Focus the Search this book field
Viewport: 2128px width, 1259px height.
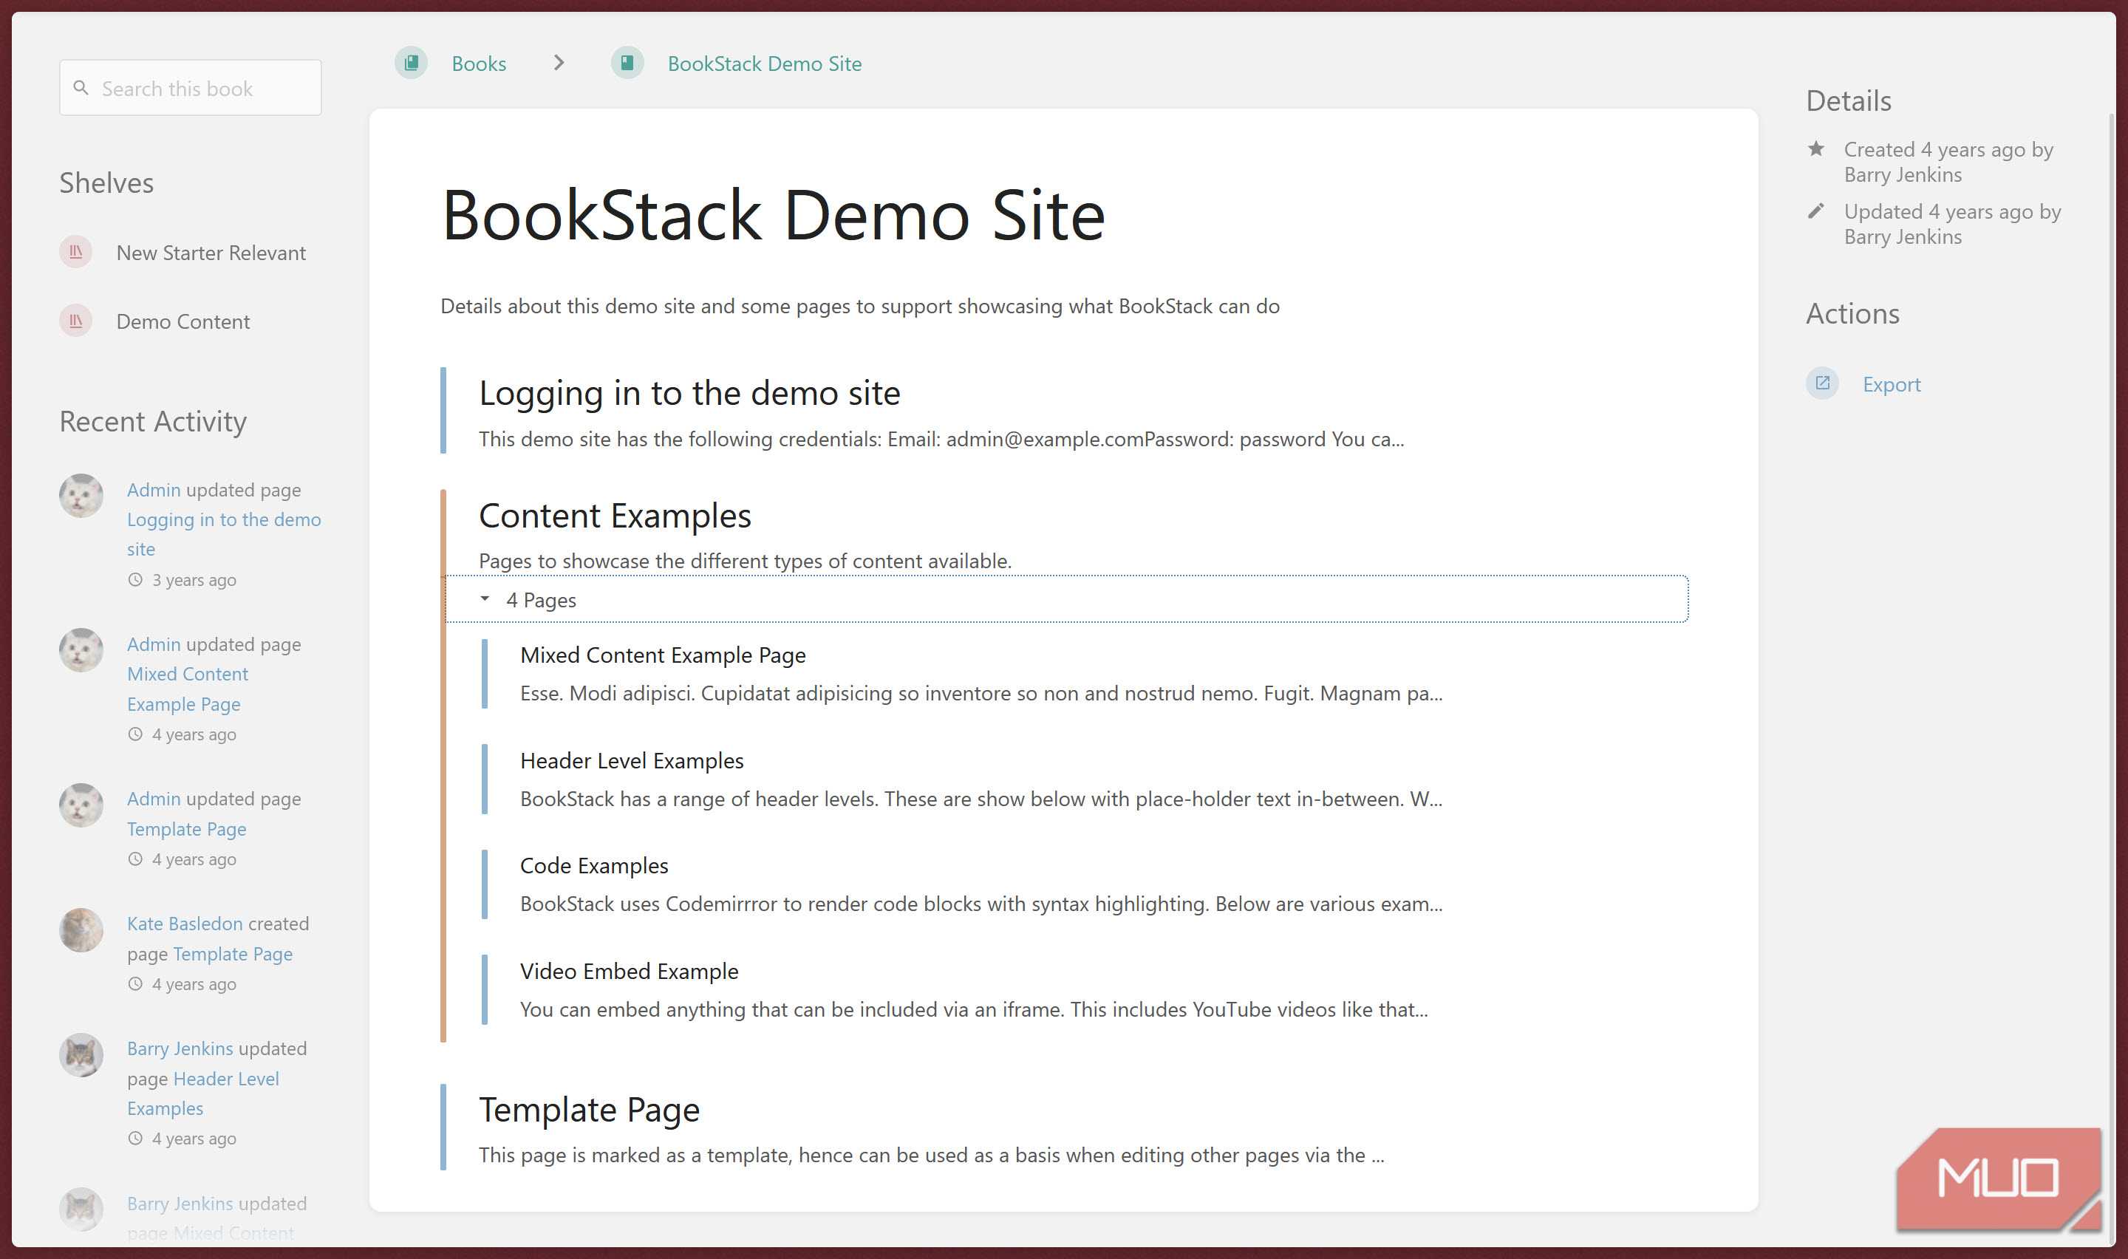point(190,87)
